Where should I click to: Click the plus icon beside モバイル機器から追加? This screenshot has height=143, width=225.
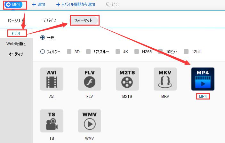pyautogui.click(x=58, y=4)
